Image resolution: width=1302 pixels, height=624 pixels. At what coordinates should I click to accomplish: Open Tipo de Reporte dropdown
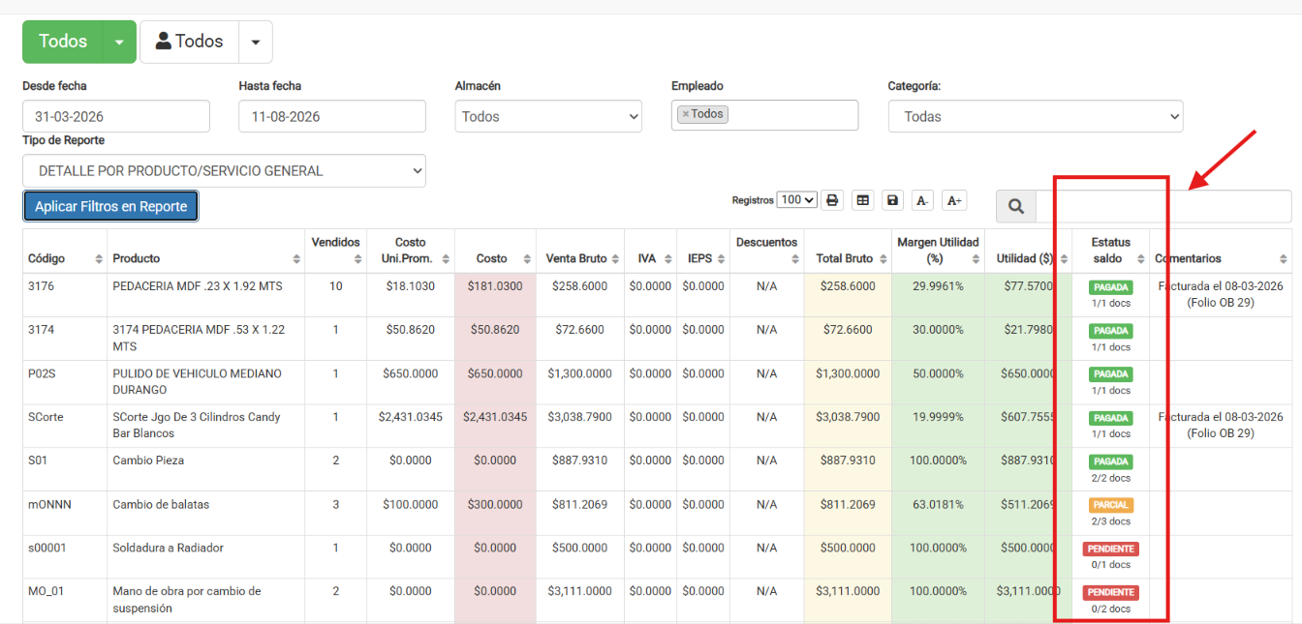(224, 170)
